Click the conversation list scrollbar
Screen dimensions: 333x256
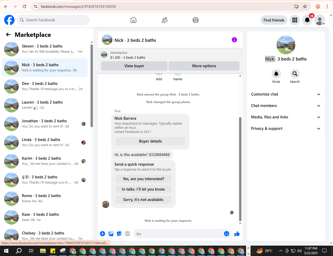(x=92, y=86)
